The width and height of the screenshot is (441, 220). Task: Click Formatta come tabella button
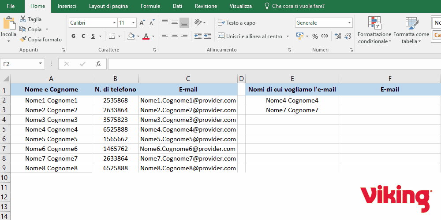[x=411, y=30]
